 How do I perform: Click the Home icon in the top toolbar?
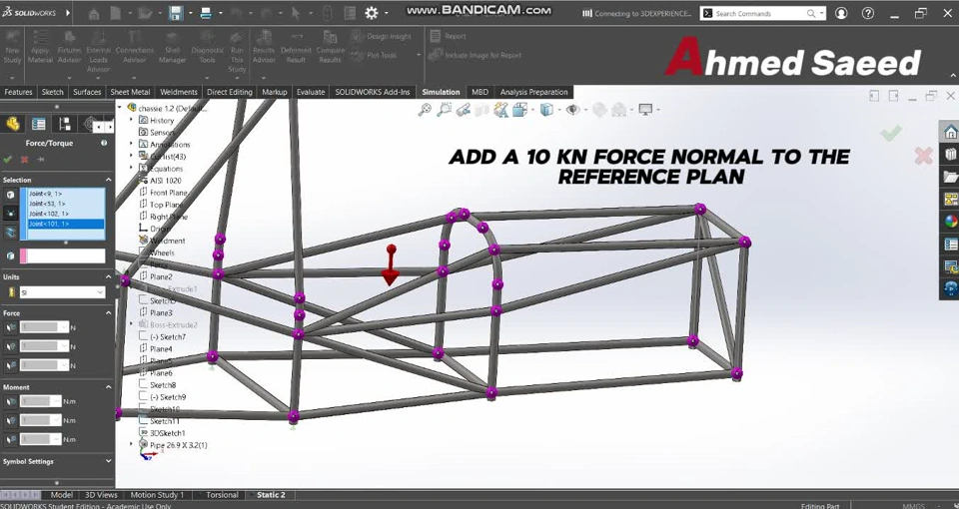click(x=94, y=13)
